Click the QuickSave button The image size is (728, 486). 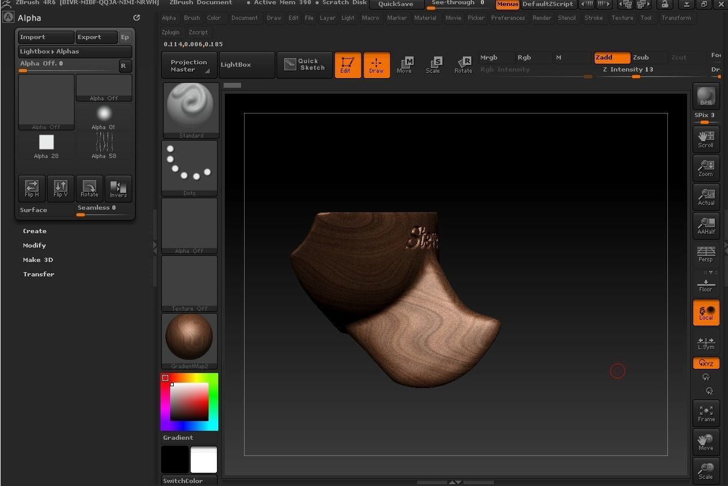pos(396,4)
